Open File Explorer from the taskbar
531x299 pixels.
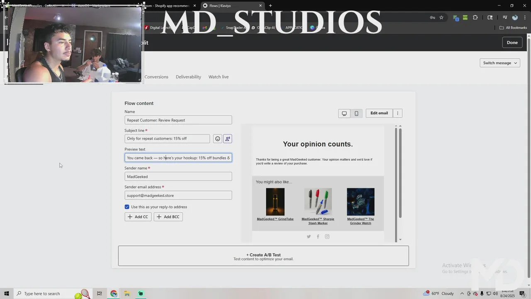(127, 294)
